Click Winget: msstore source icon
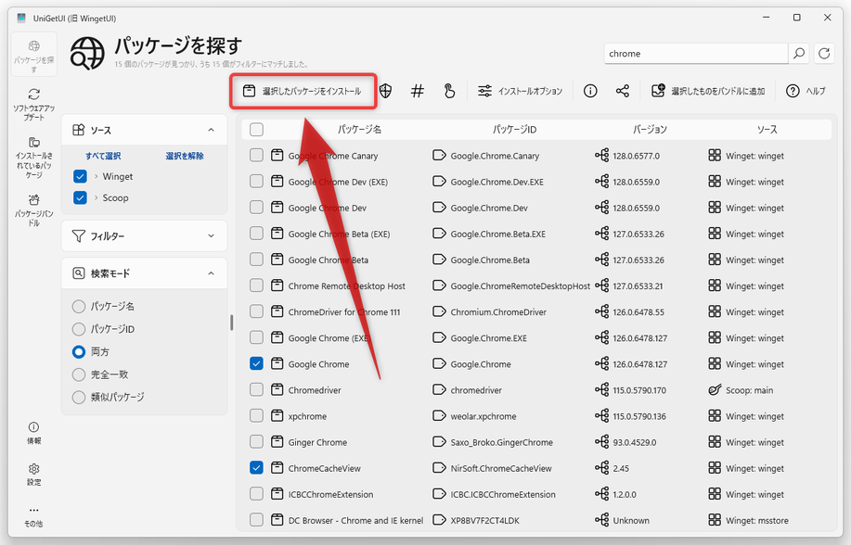851x545 pixels. pos(715,520)
